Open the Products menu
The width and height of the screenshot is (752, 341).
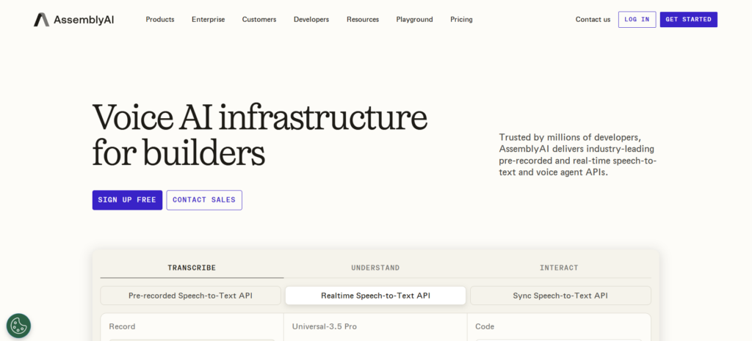[160, 20]
